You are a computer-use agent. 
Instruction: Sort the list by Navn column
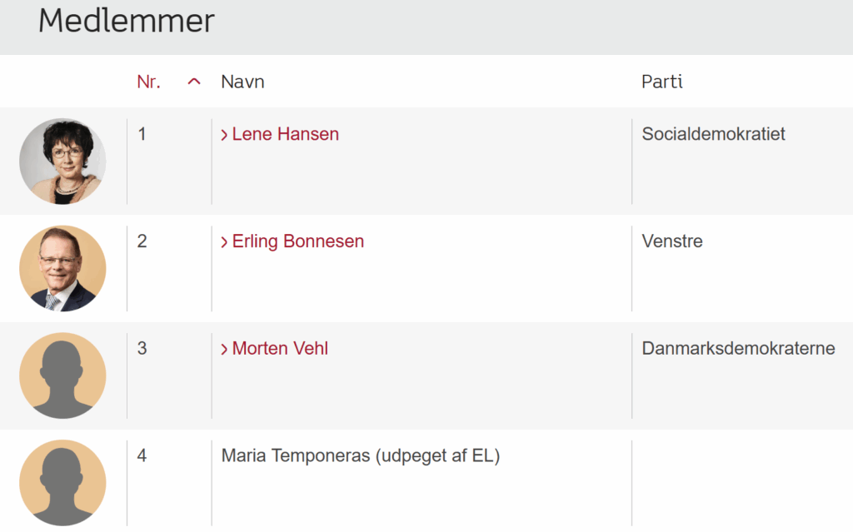click(x=242, y=82)
